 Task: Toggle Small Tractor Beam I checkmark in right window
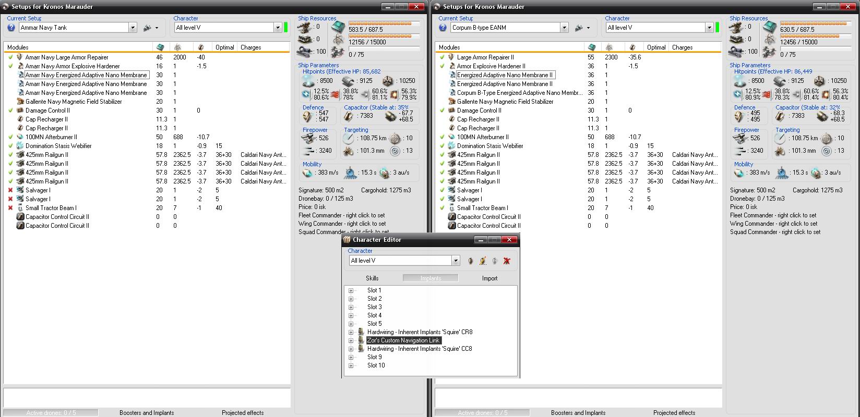coord(442,208)
